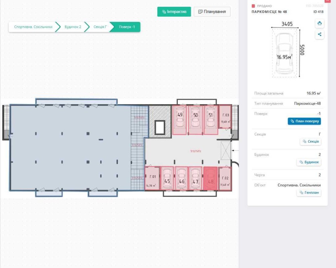Click the print icon in parking panel
336x268 pixels.
(x=320, y=24)
